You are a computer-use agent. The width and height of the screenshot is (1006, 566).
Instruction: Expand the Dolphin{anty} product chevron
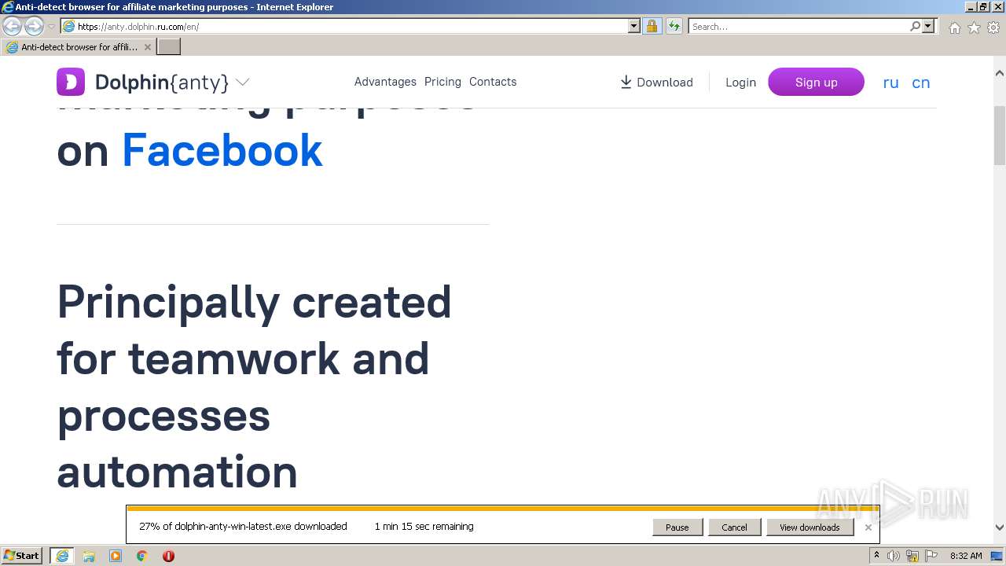243,82
